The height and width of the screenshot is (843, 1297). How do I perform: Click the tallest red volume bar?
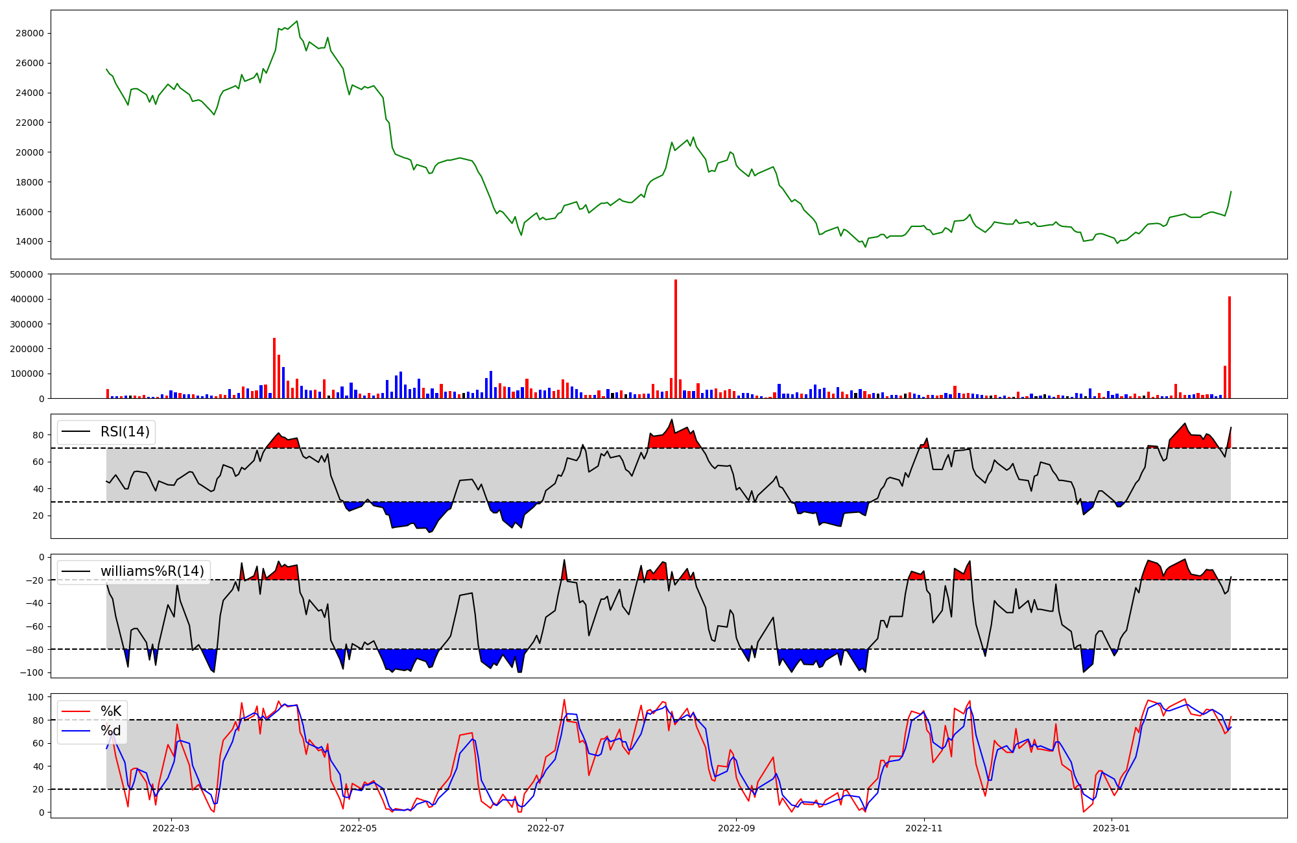click(676, 339)
